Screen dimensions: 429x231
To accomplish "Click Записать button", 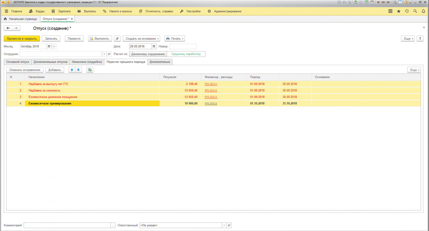I will [x=51, y=39].
